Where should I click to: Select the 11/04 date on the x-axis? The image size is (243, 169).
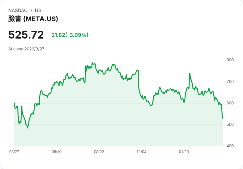tap(141, 152)
